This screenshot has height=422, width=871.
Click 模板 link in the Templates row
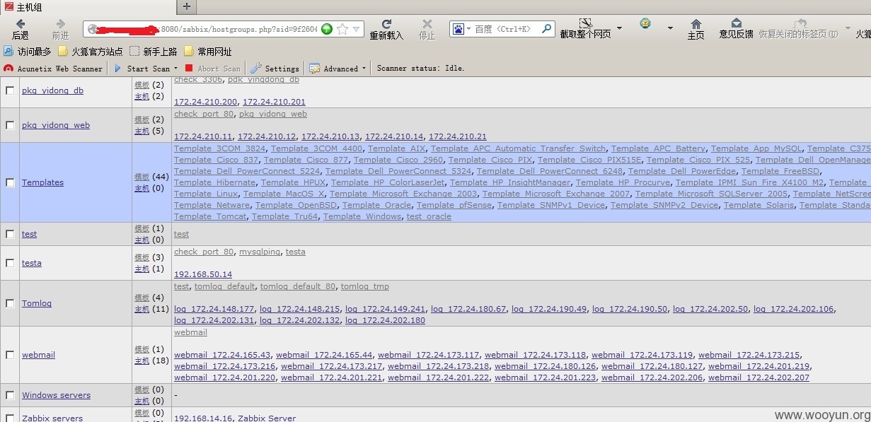[x=142, y=177]
